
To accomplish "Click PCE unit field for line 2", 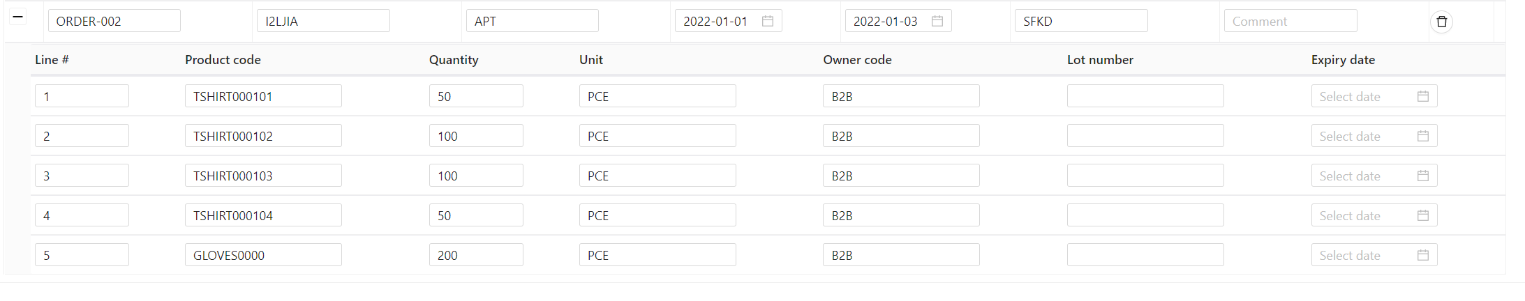I will [x=657, y=136].
